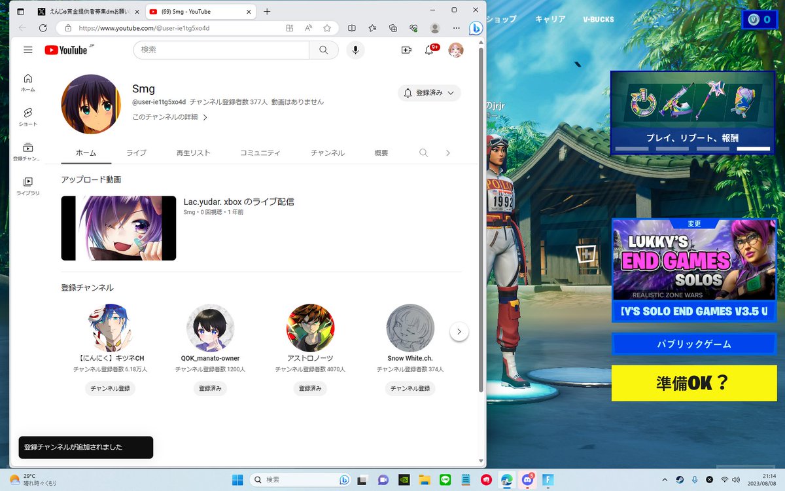Open Edge read aloud icon

[308, 28]
